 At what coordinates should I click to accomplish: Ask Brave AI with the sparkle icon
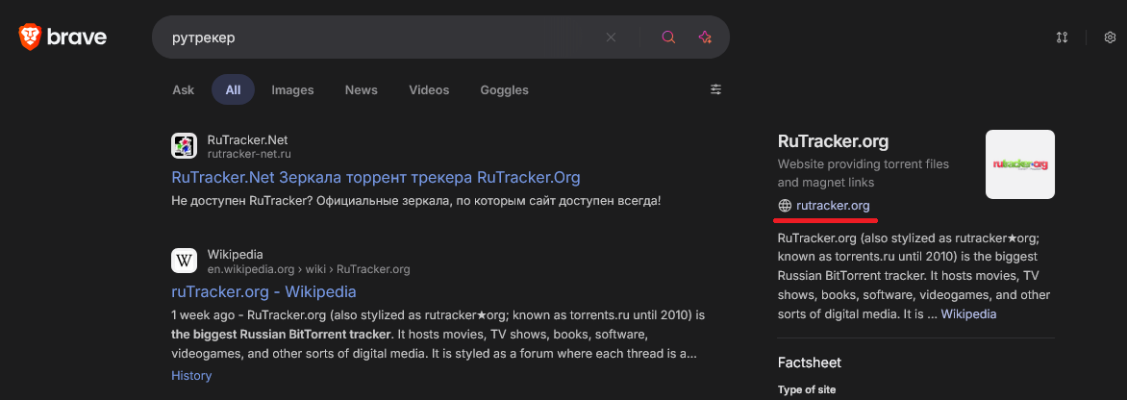pyautogui.click(x=704, y=37)
